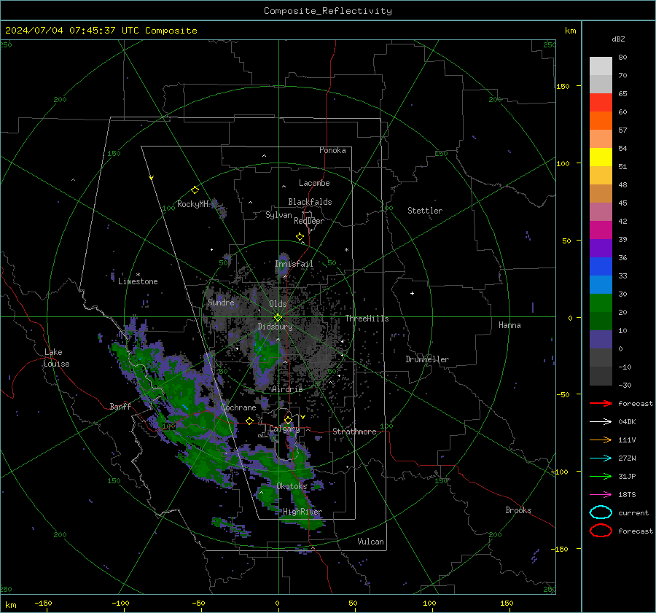Click the yellow diamond marker below RedDeer
The width and height of the screenshot is (656, 613).
click(x=300, y=237)
